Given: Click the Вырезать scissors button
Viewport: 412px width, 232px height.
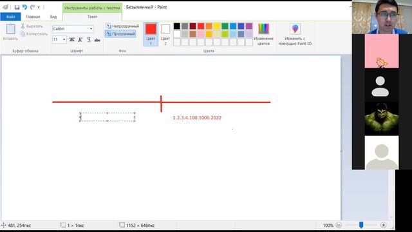Looking at the screenshot, I should 32,26.
